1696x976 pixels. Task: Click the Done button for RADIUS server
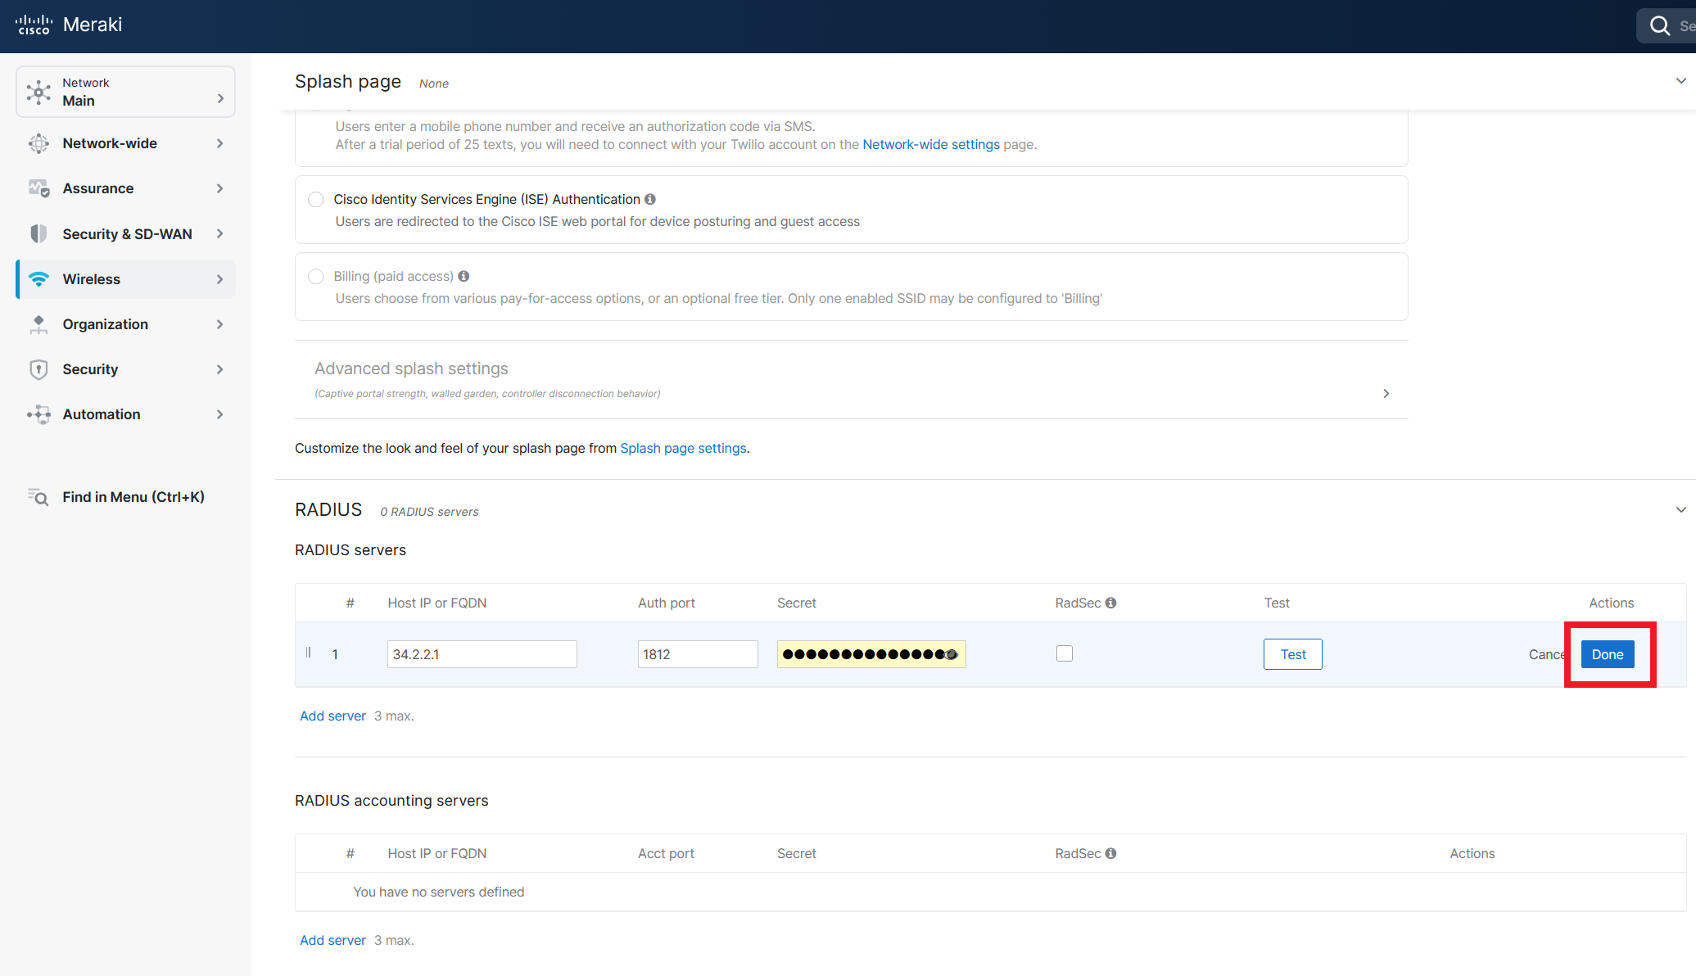tap(1607, 654)
